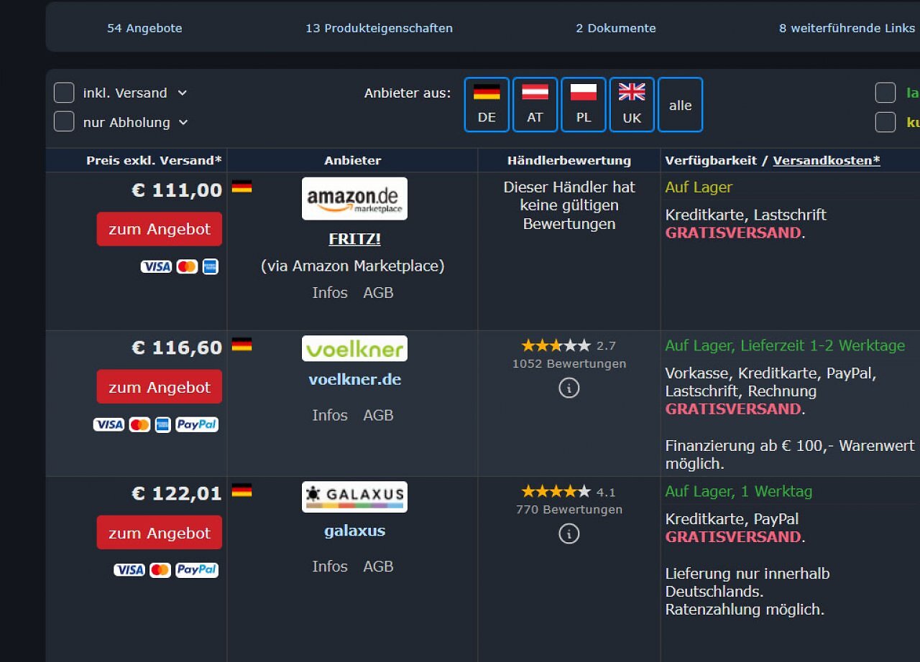Open the voelkner logo image

tap(354, 349)
